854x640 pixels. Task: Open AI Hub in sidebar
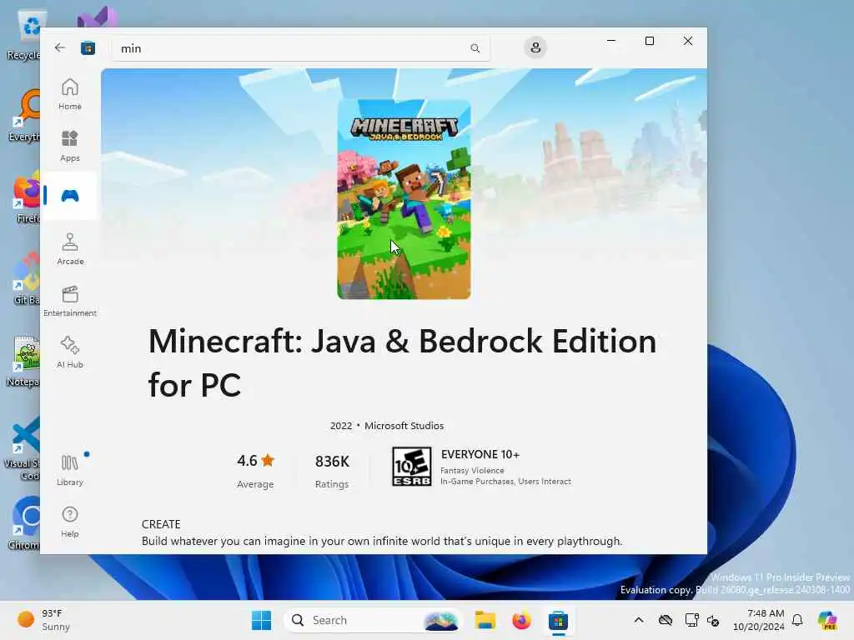point(70,352)
